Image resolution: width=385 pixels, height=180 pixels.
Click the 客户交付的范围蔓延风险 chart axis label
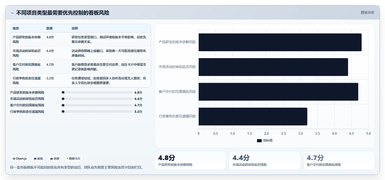pyautogui.click(x=177, y=92)
